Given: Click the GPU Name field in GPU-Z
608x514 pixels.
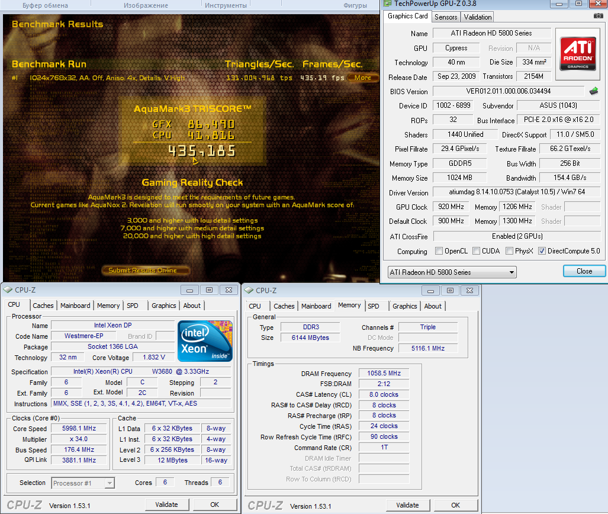Looking at the screenshot, I should coord(491,33).
